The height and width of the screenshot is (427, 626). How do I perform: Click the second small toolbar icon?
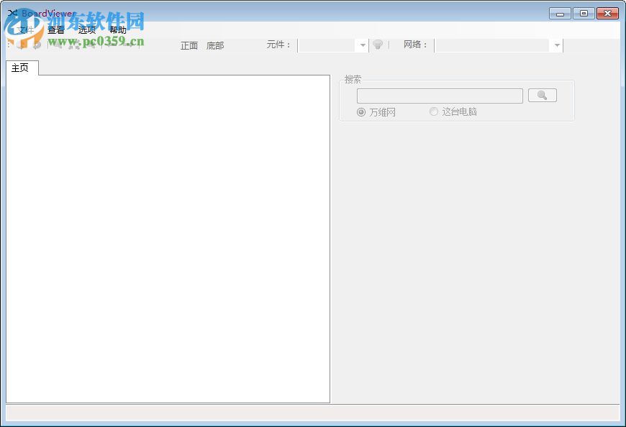coord(37,45)
